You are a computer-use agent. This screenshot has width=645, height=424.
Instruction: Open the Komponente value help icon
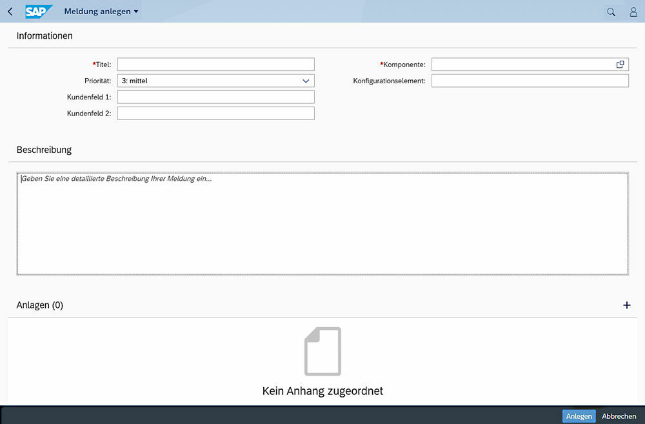point(620,64)
